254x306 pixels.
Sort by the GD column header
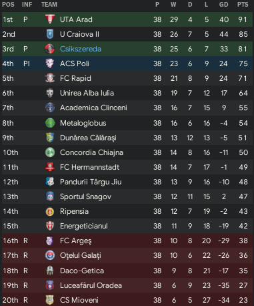[x=223, y=5]
